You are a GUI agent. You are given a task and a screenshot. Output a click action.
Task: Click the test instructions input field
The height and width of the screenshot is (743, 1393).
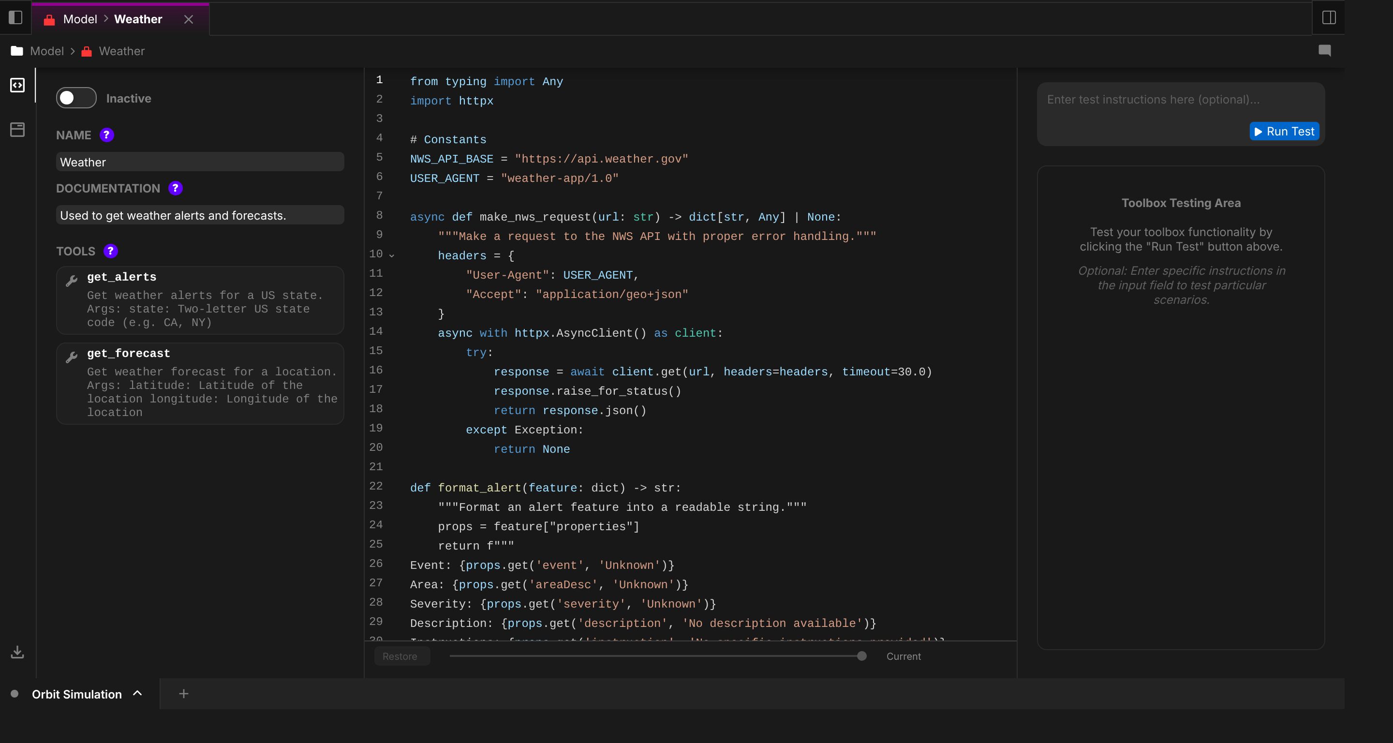coord(1152,100)
